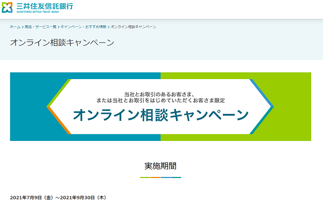Click the blue edge on banner's right arrow
The image size is (323, 206).
[x=262, y=93]
